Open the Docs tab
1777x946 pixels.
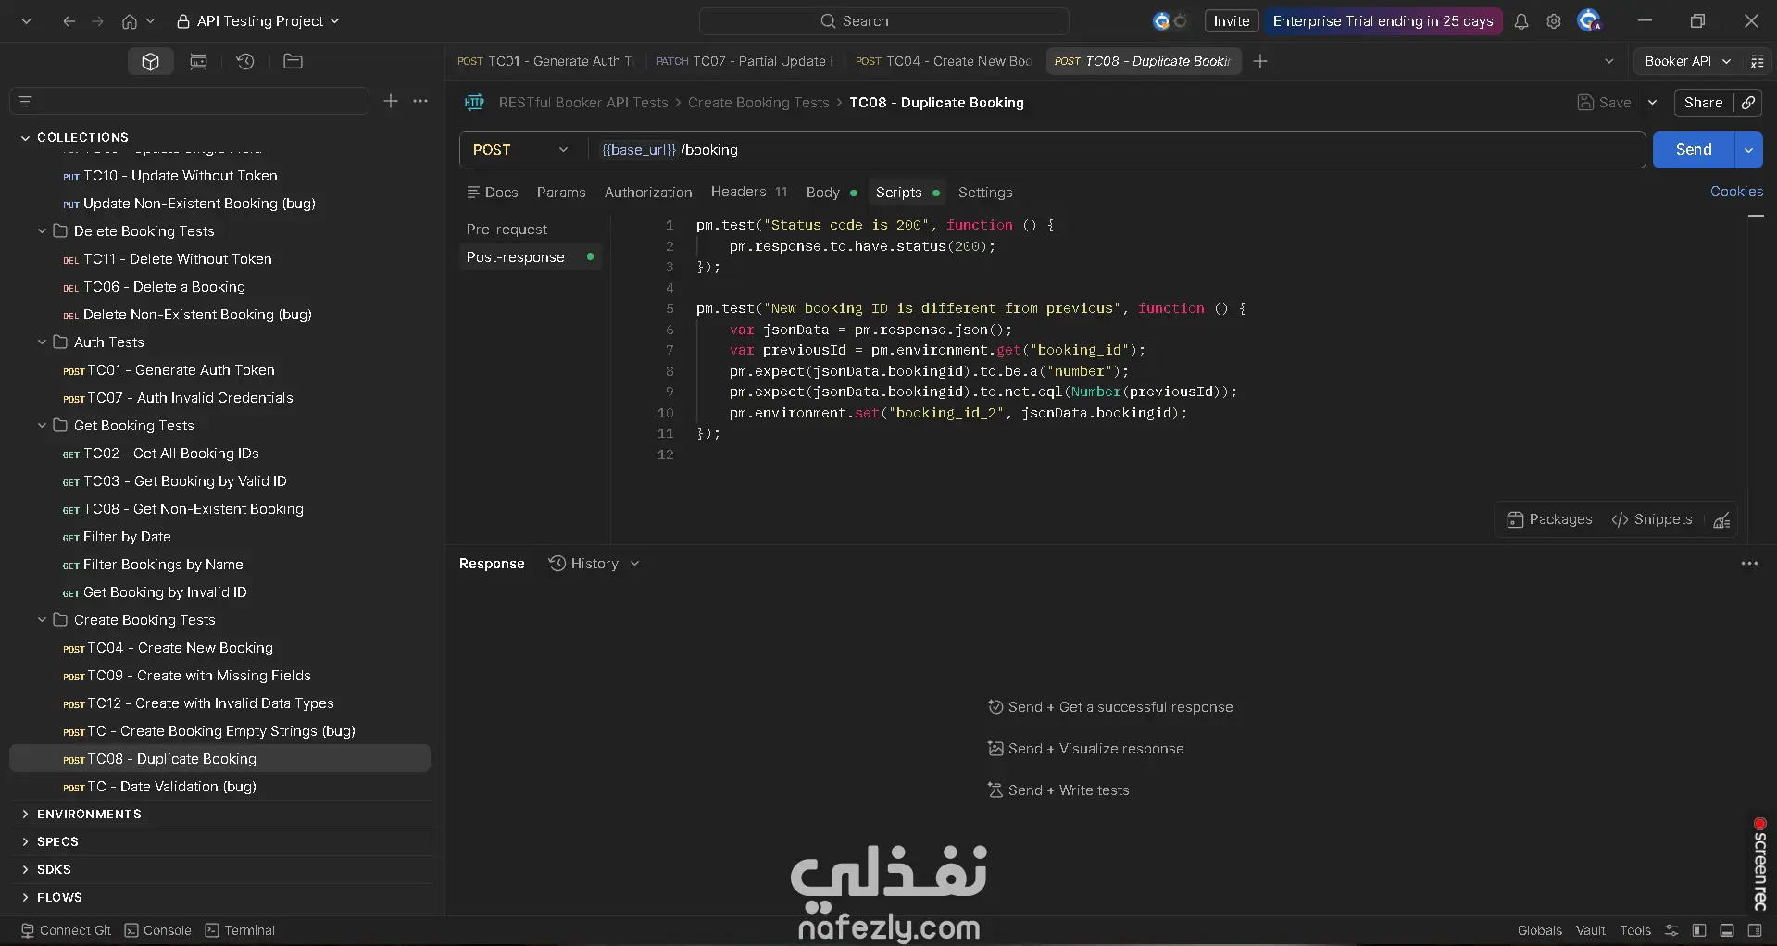point(492,193)
